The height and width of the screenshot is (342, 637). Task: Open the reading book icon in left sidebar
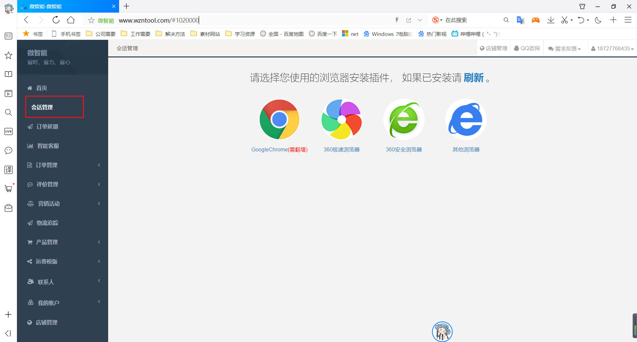tap(9, 74)
